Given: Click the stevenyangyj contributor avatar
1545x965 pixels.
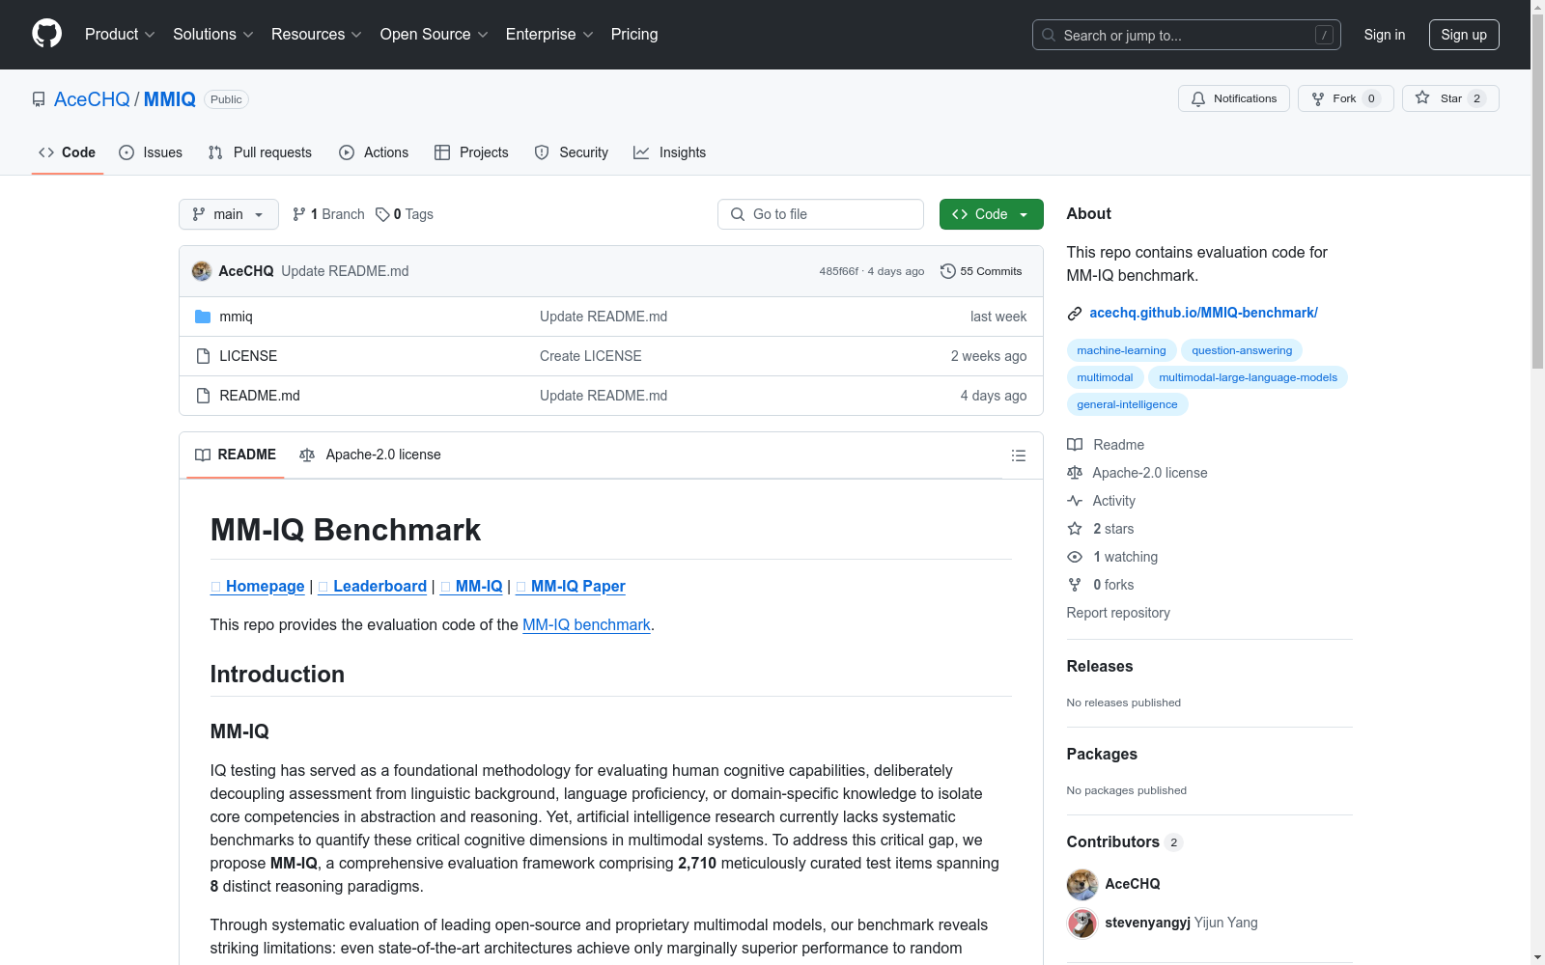Looking at the screenshot, I should click(x=1081, y=923).
